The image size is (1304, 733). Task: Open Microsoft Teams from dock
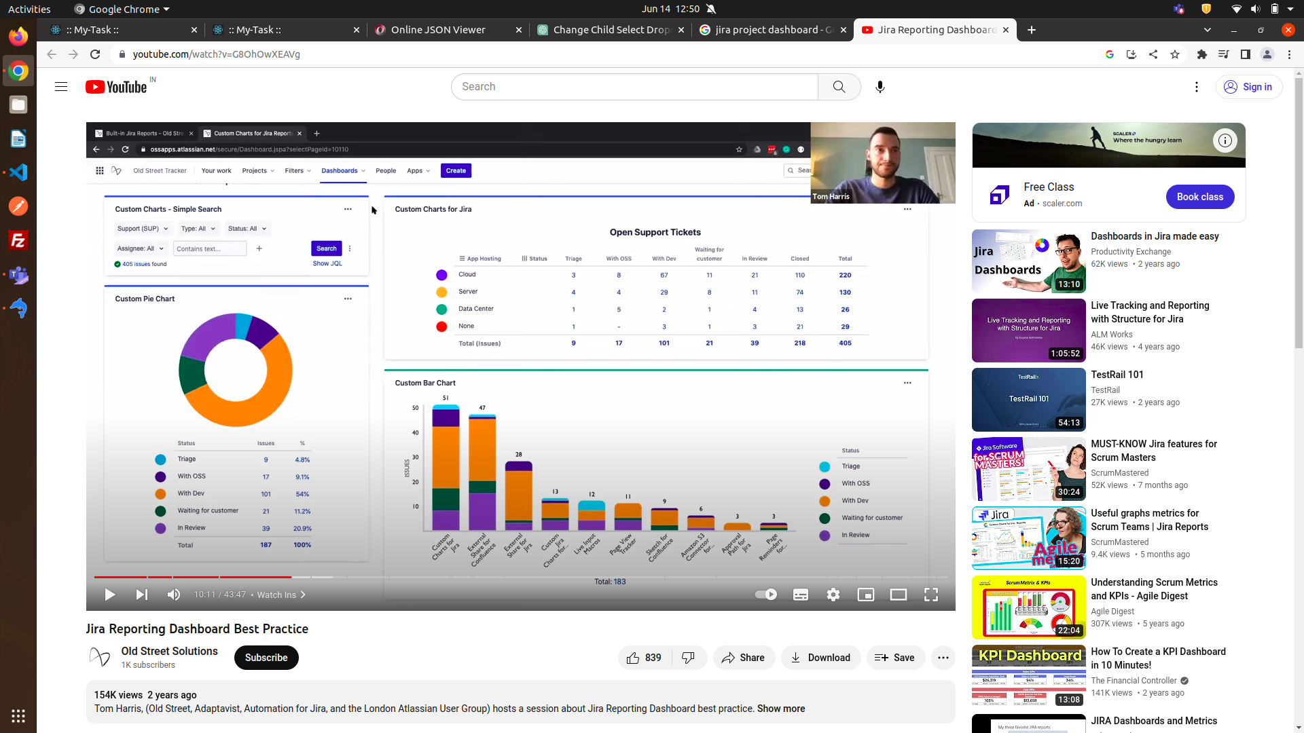[18, 274]
